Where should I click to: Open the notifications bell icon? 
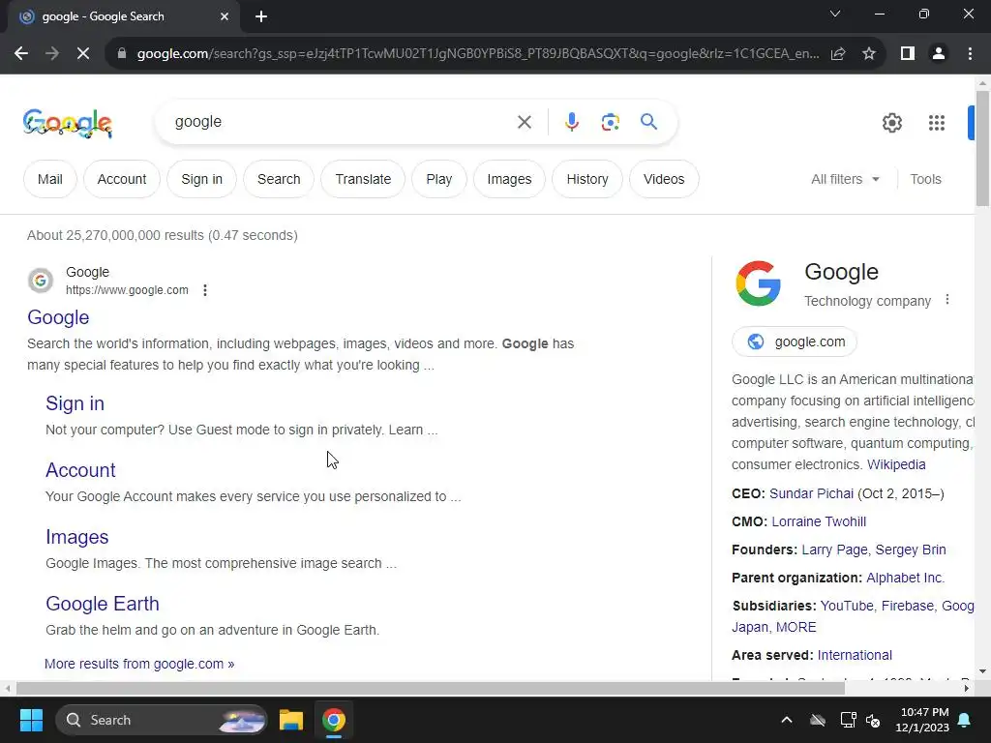coord(965,720)
